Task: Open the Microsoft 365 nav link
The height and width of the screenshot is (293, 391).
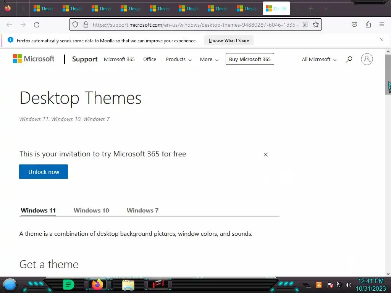Action: 119,59
